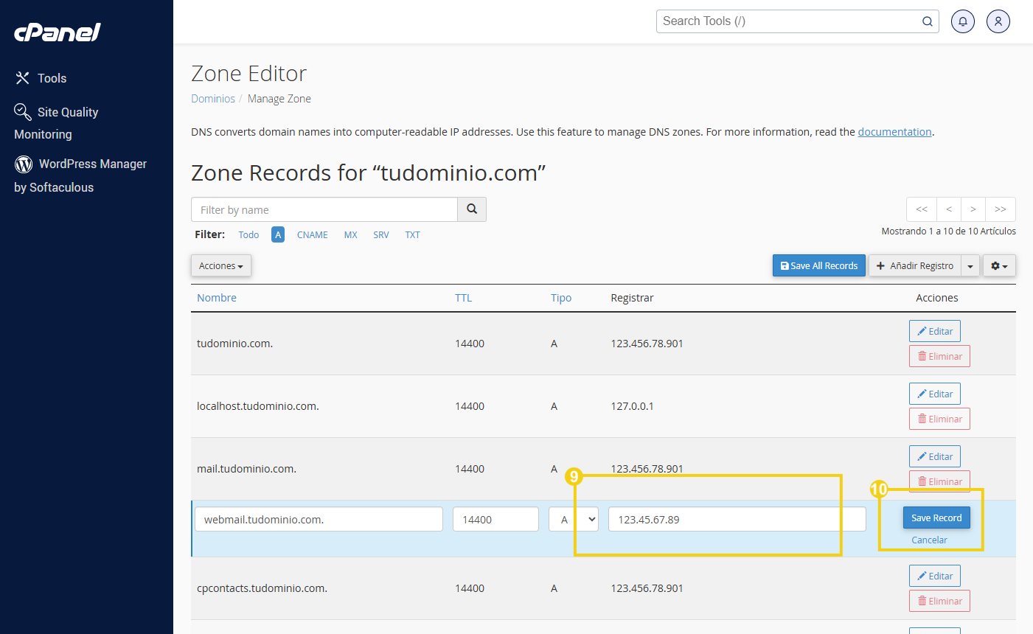Edit the localhost.tudominio.com record
Screen dimensions: 1033x634
pos(934,394)
